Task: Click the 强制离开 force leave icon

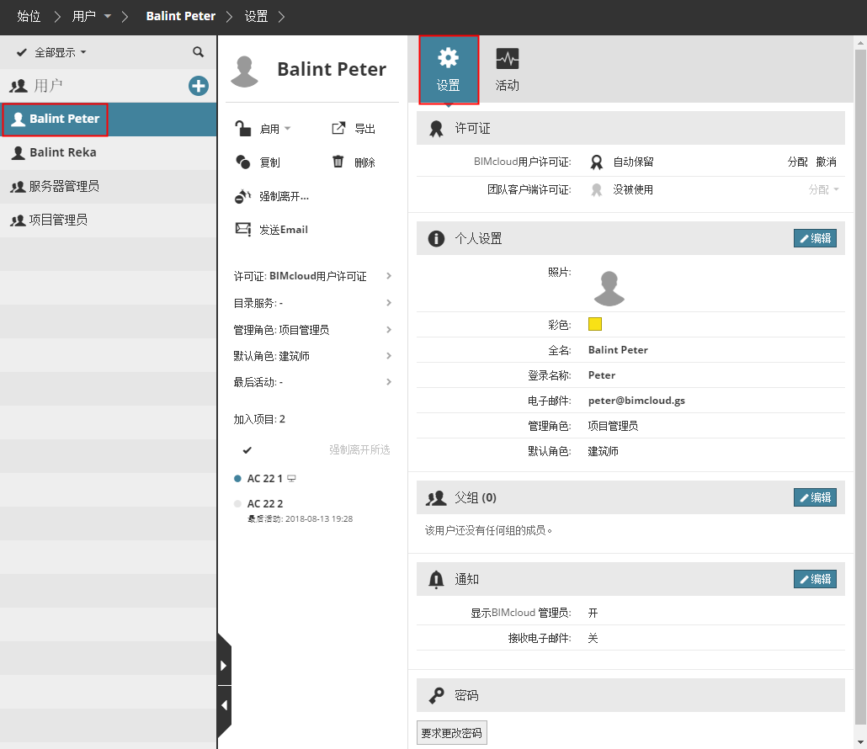Action: 242,196
